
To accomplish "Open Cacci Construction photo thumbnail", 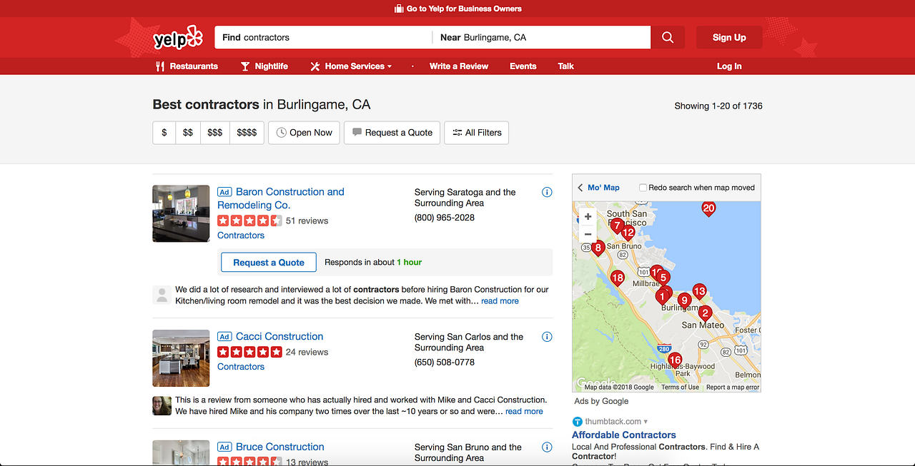I will coord(181,358).
